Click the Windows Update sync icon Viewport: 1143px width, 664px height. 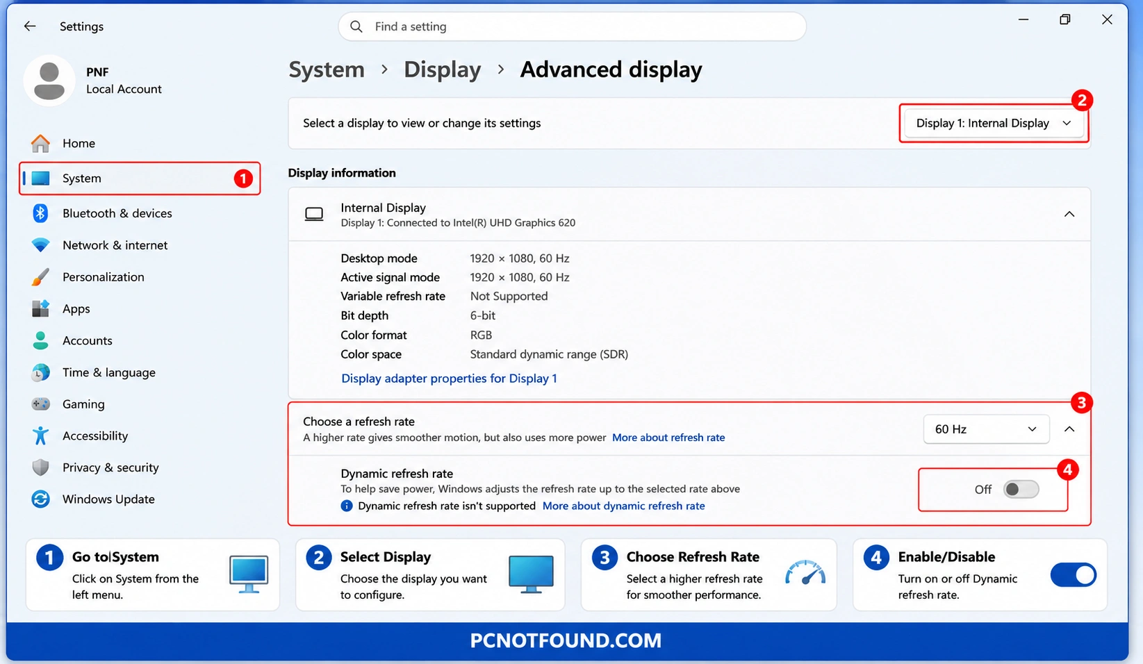click(40, 499)
